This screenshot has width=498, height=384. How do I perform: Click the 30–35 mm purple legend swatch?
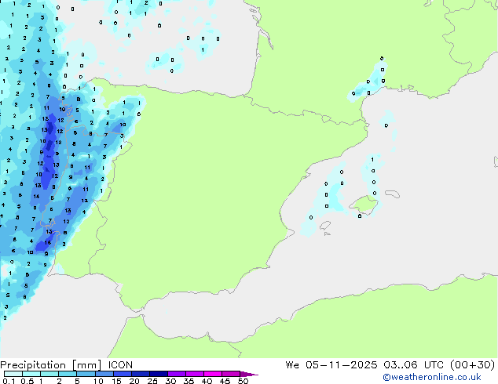(x=177, y=374)
